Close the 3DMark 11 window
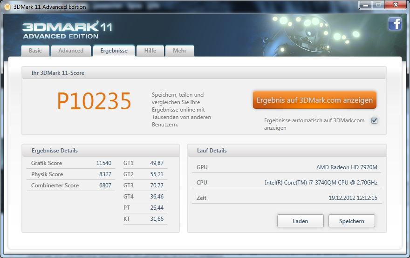This screenshot has height=258, width=410. 396,5
